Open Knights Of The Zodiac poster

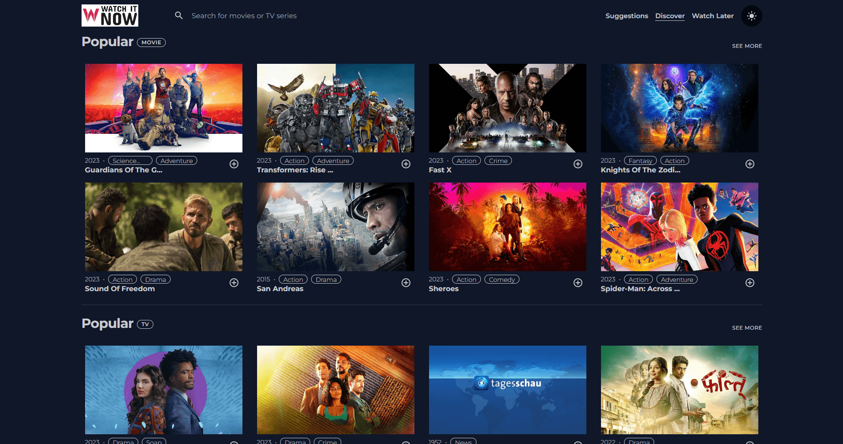point(679,108)
